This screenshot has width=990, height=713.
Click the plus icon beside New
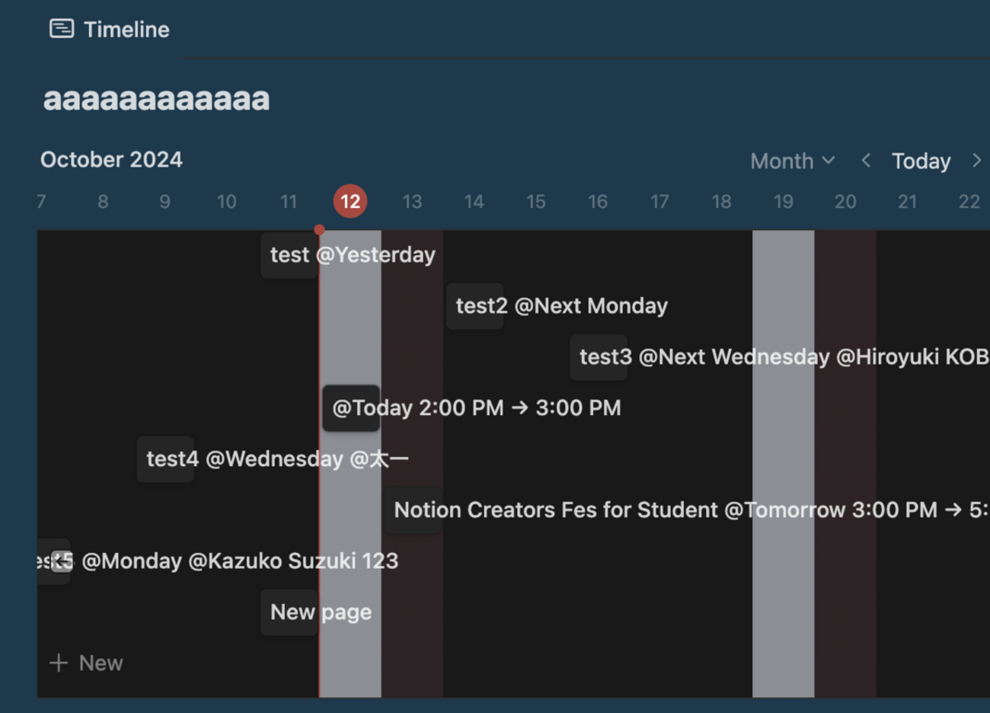[x=59, y=663]
